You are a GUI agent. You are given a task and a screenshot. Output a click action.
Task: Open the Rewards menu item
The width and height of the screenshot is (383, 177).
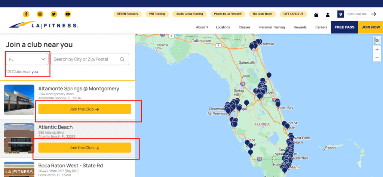click(x=300, y=27)
